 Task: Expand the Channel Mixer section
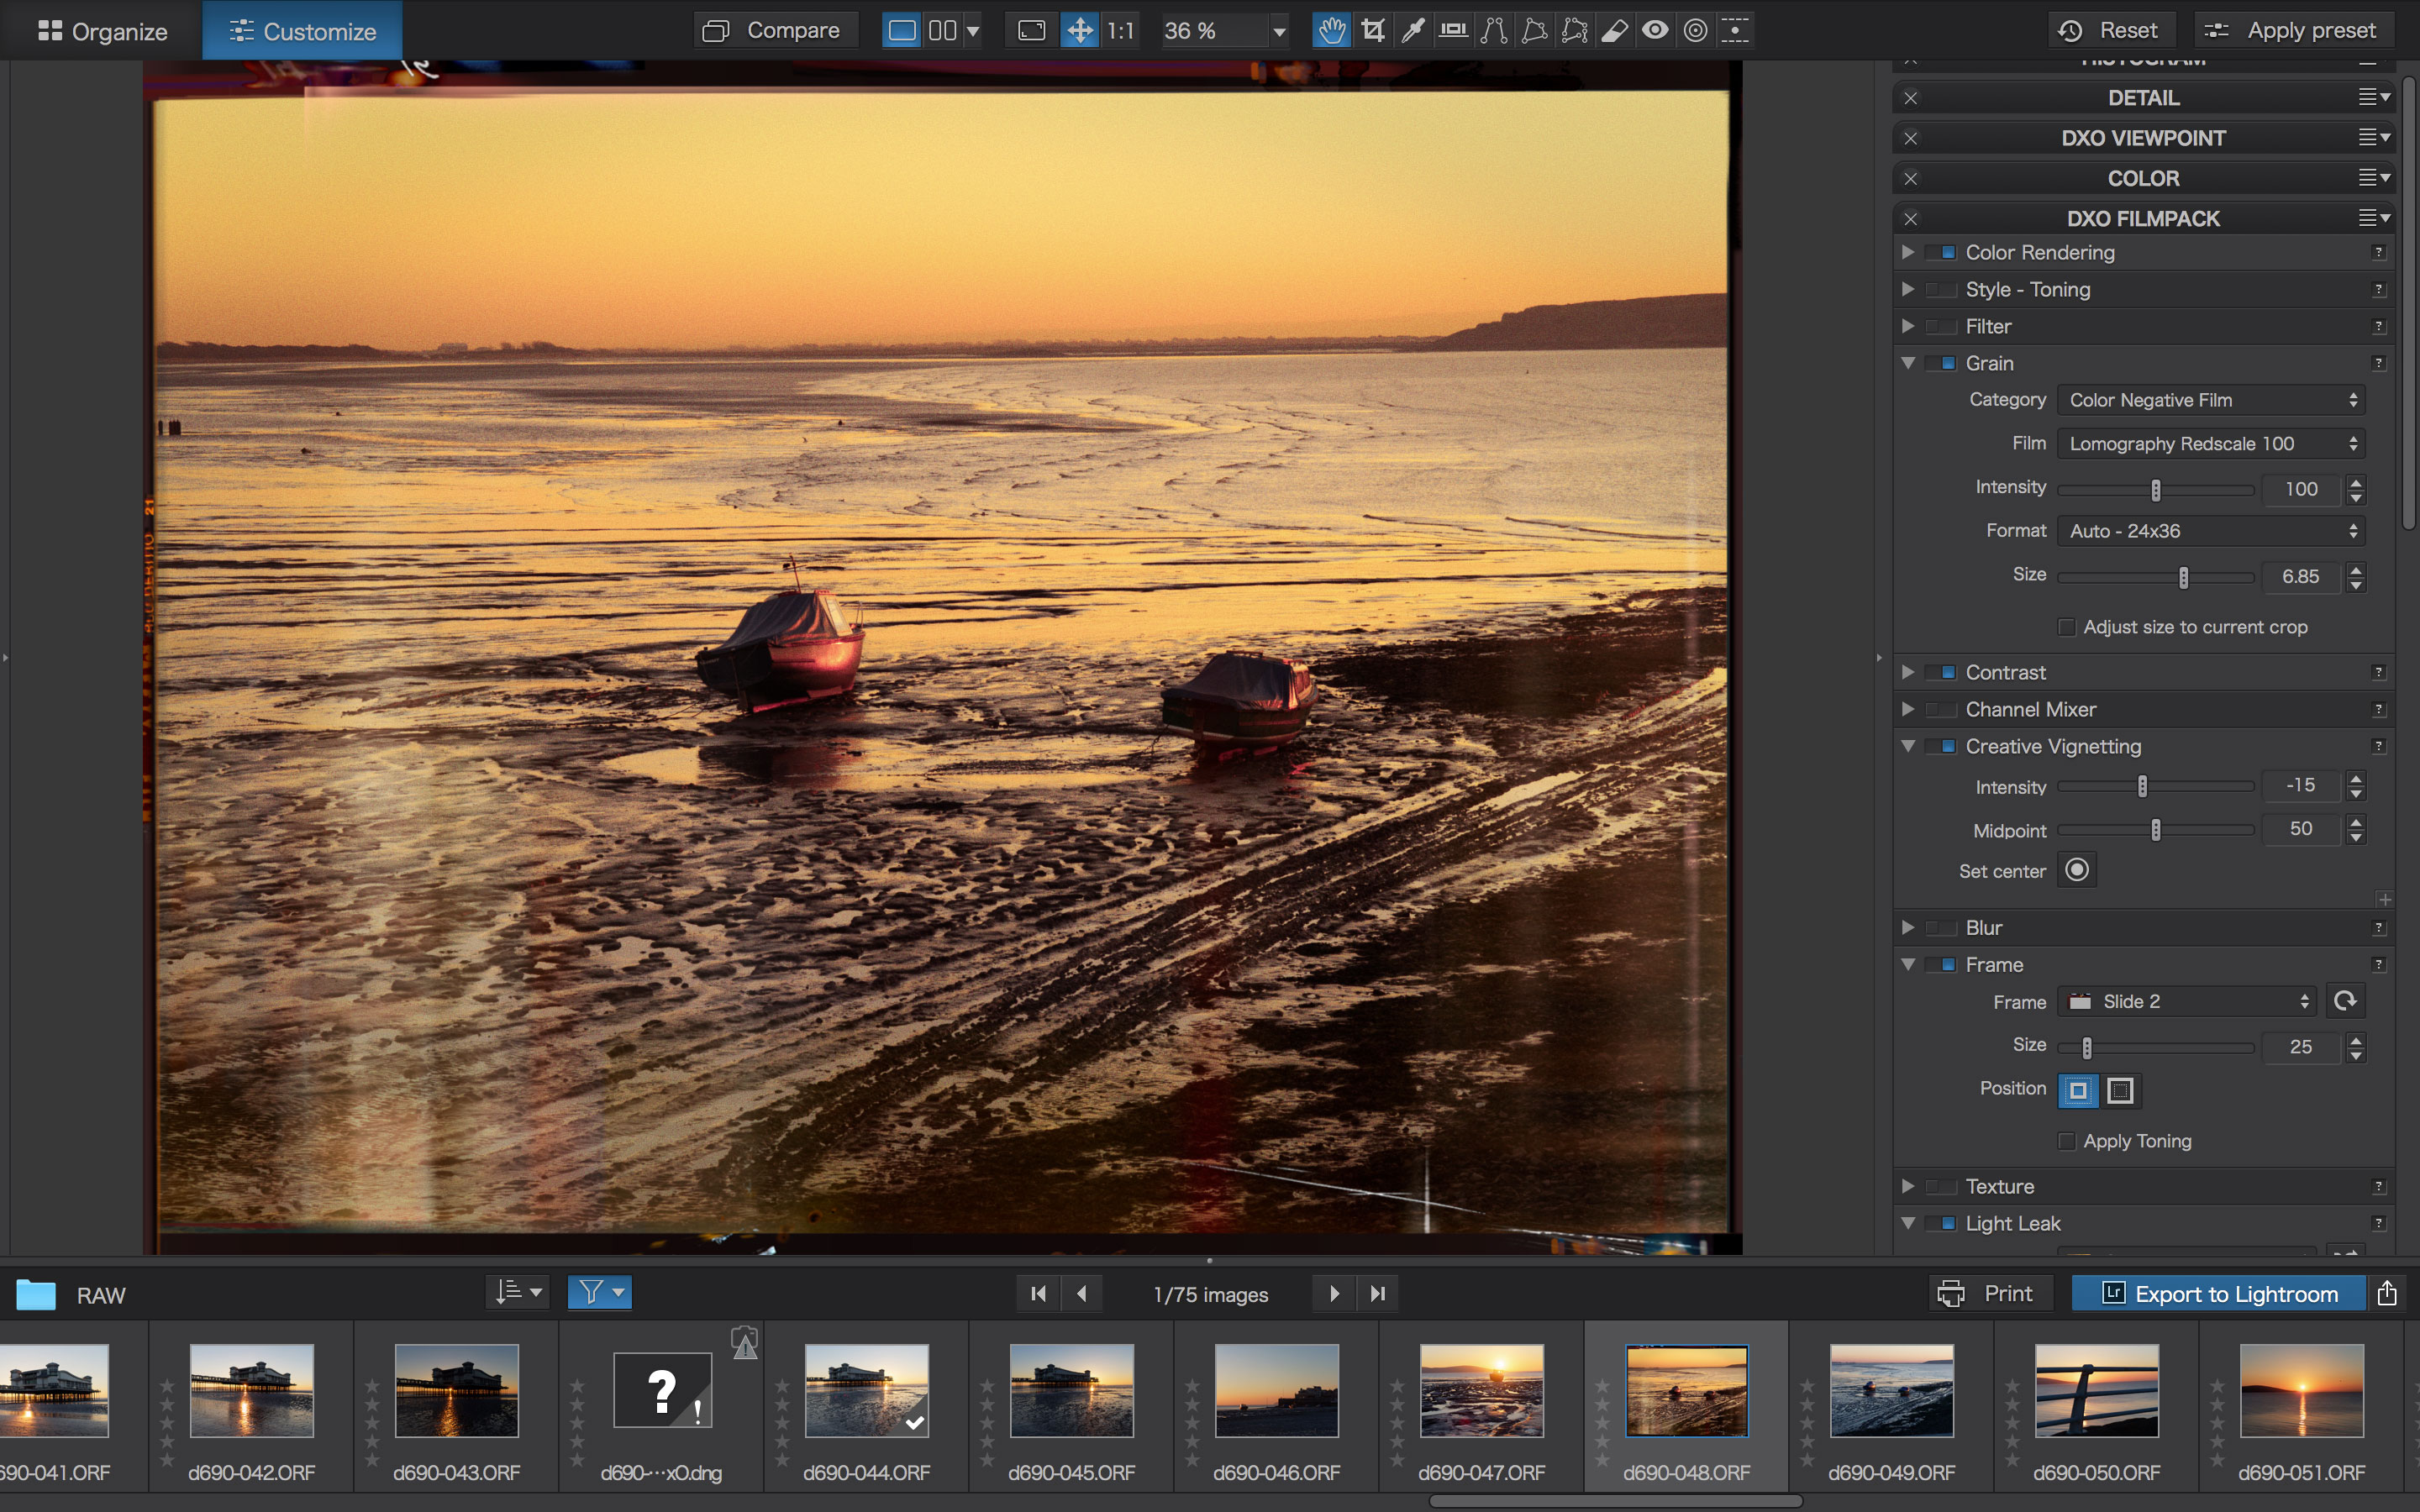(1908, 709)
